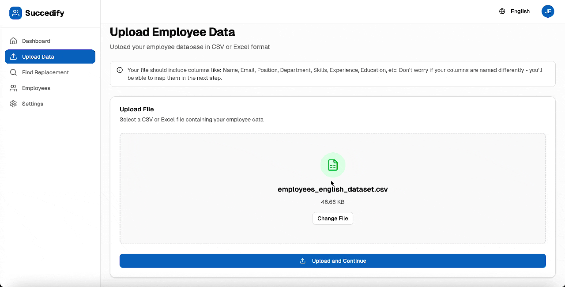Click the Upload Data arrow icon in sidebar
565x287 pixels.
(x=13, y=57)
